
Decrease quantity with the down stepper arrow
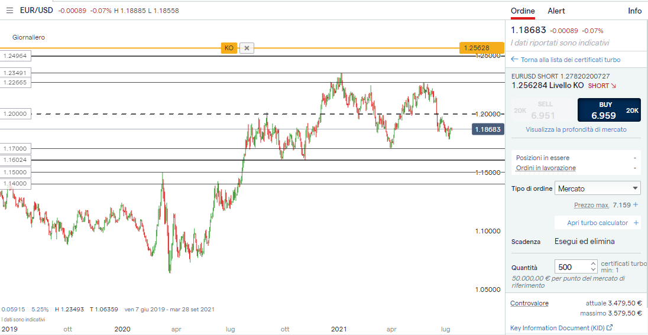pyautogui.click(x=593, y=270)
